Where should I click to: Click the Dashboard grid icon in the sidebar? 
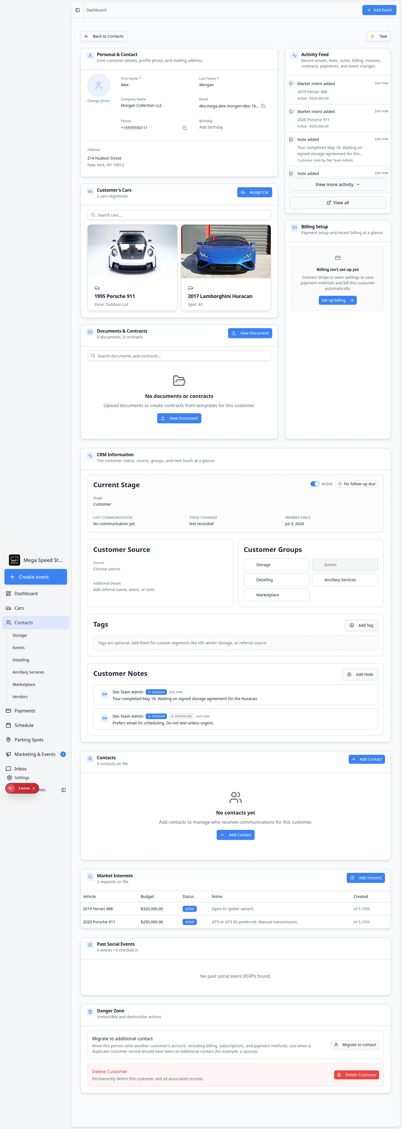[8, 594]
